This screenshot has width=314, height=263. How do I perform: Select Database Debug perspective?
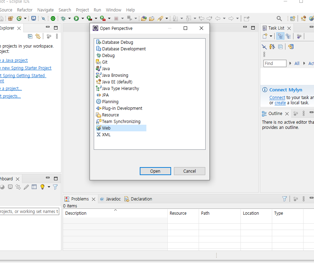coord(115,42)
